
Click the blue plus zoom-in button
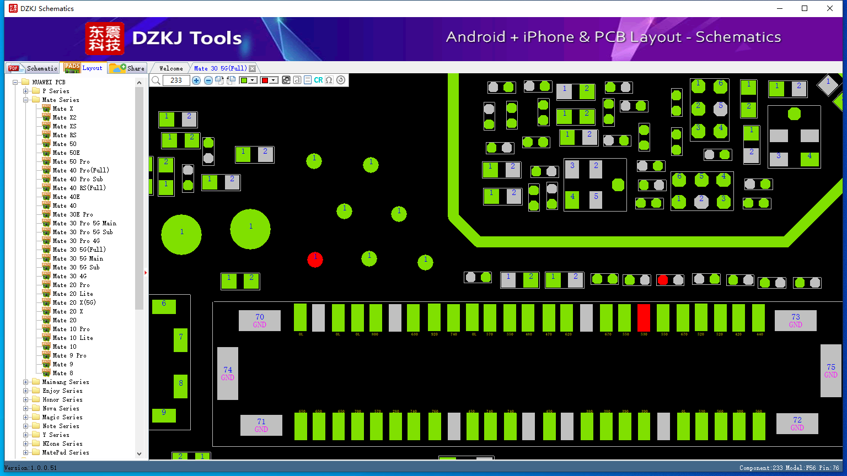196,80
